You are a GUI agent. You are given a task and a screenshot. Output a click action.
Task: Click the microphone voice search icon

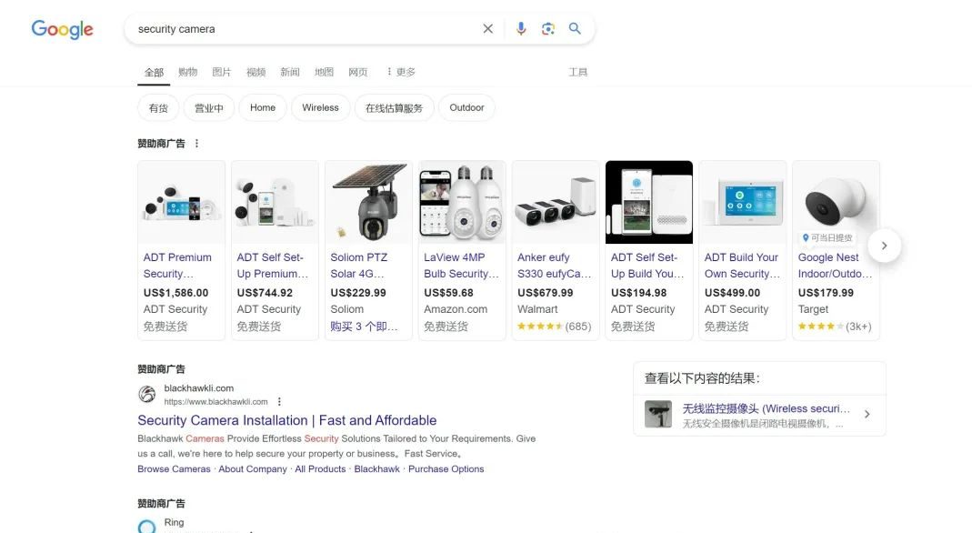coord(520,28)
